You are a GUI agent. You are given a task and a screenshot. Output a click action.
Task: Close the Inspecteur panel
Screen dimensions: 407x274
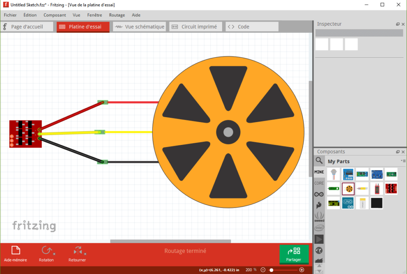pyautogui.click(x=402, y=24)
